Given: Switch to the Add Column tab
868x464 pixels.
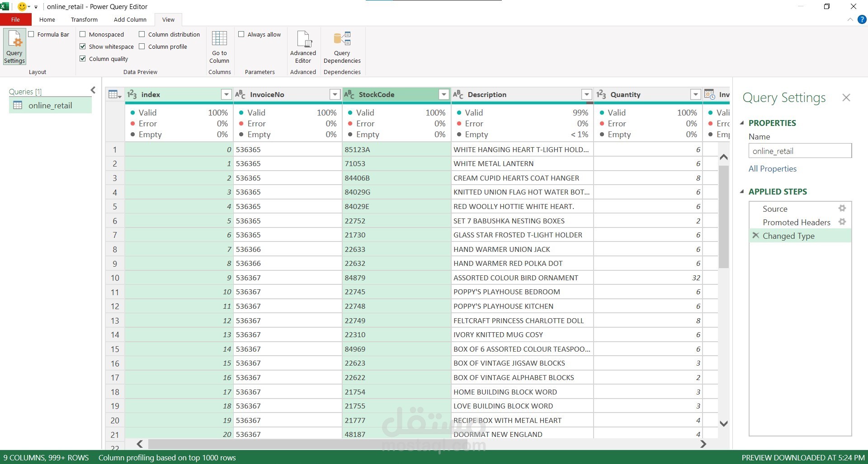Looking at the screenshot, I should 130,19.
